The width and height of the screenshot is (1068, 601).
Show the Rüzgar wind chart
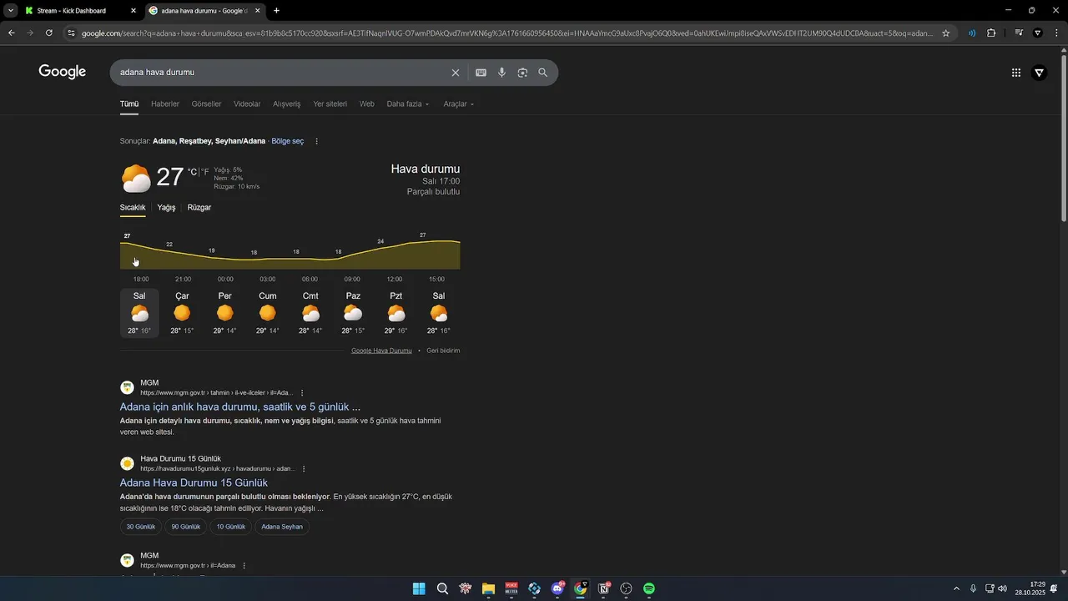click(199, 208)
